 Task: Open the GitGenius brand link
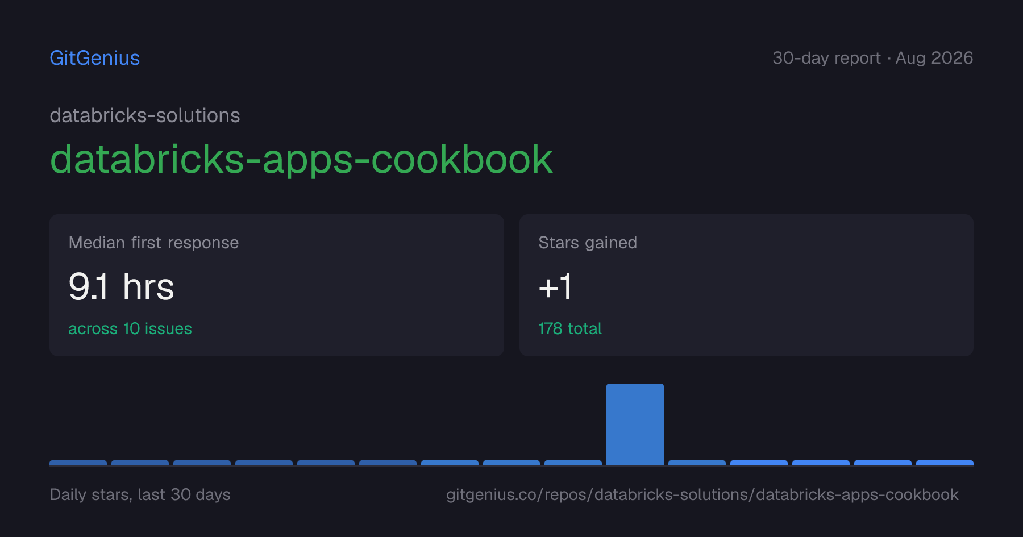pos(95,58)
